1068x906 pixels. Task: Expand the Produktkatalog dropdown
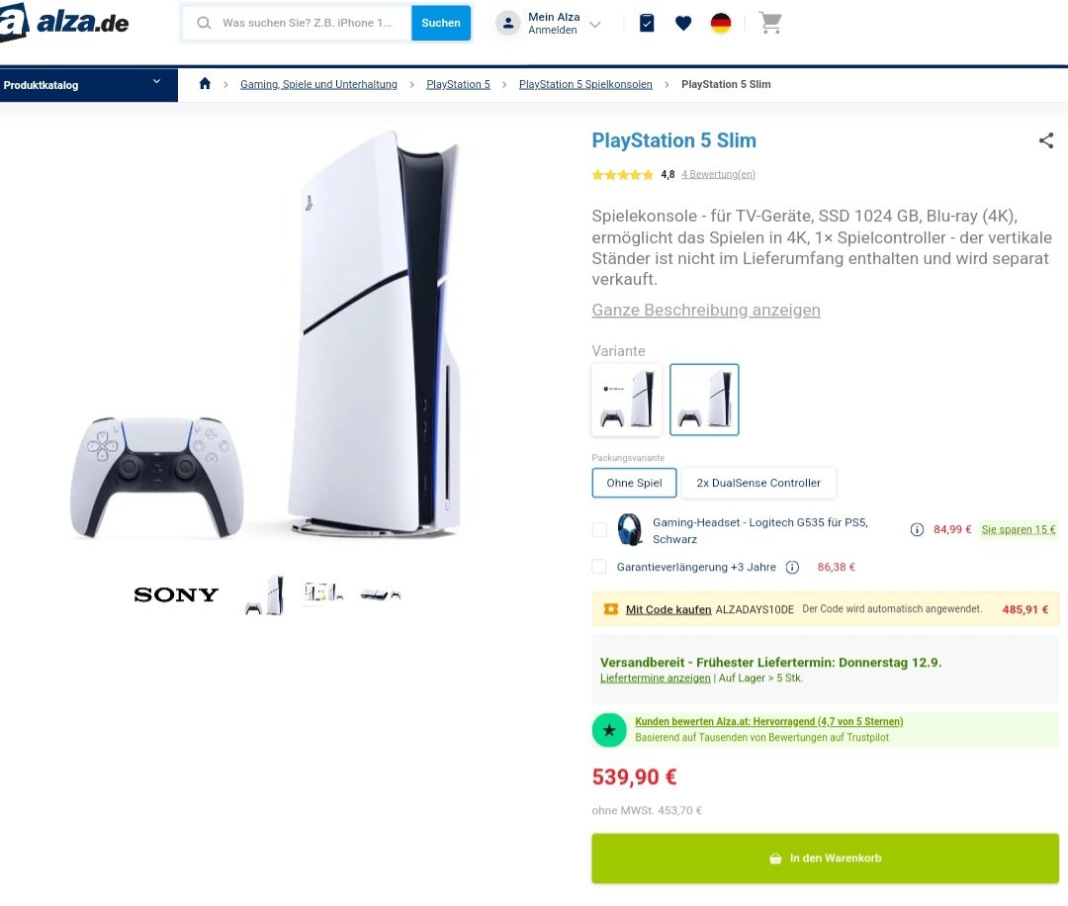89,85
